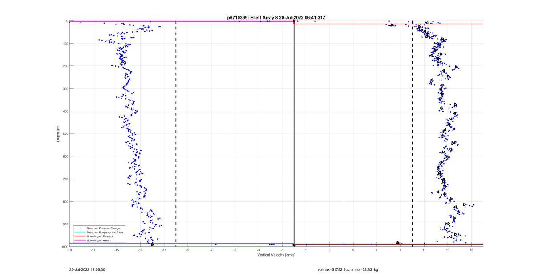Click the x-axis tick label '-19'

(69, 250)
